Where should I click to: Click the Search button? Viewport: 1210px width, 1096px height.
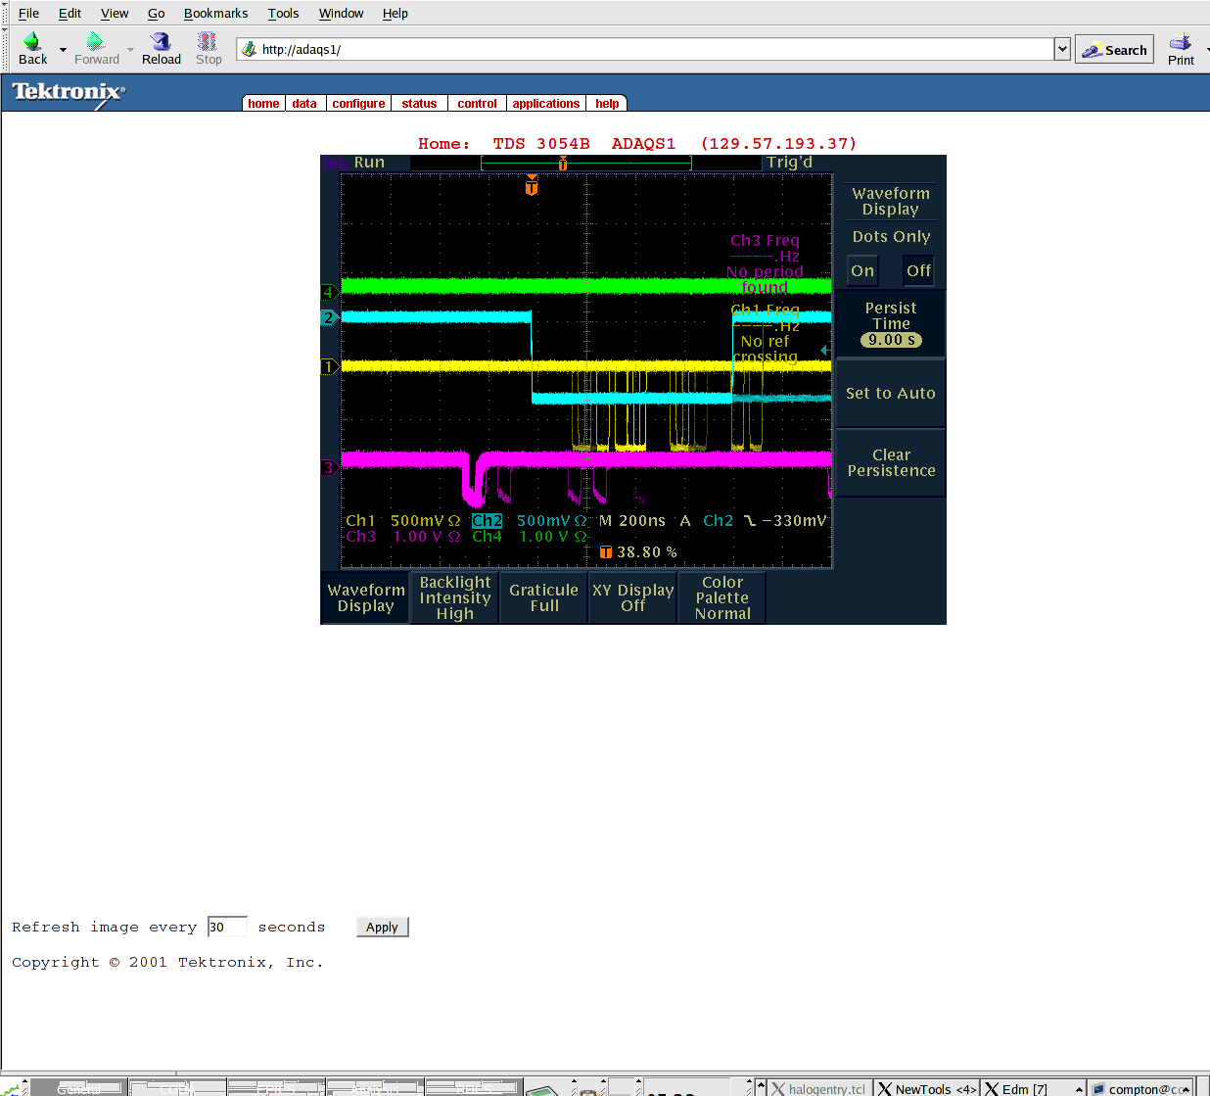[1114, 49]
